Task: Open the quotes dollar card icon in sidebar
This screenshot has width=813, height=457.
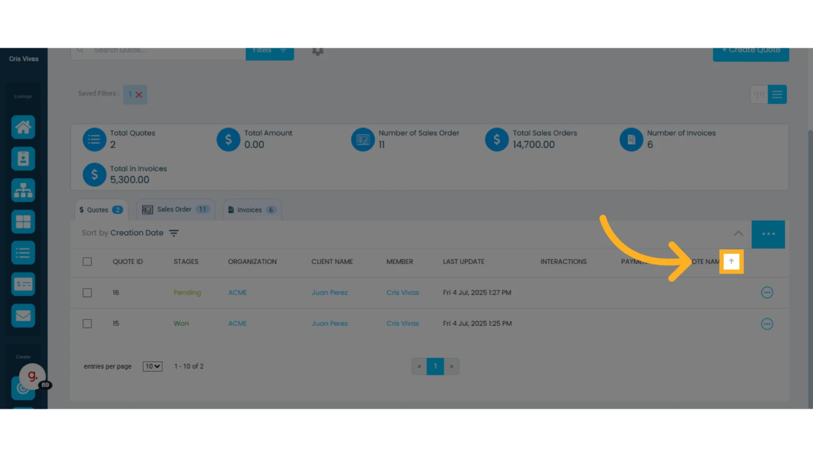Action: (x=23, y=285)
